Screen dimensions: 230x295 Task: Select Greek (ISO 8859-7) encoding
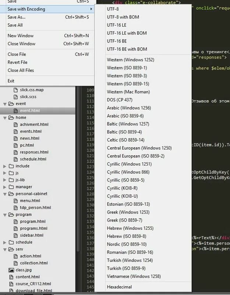tap(143, 220)
